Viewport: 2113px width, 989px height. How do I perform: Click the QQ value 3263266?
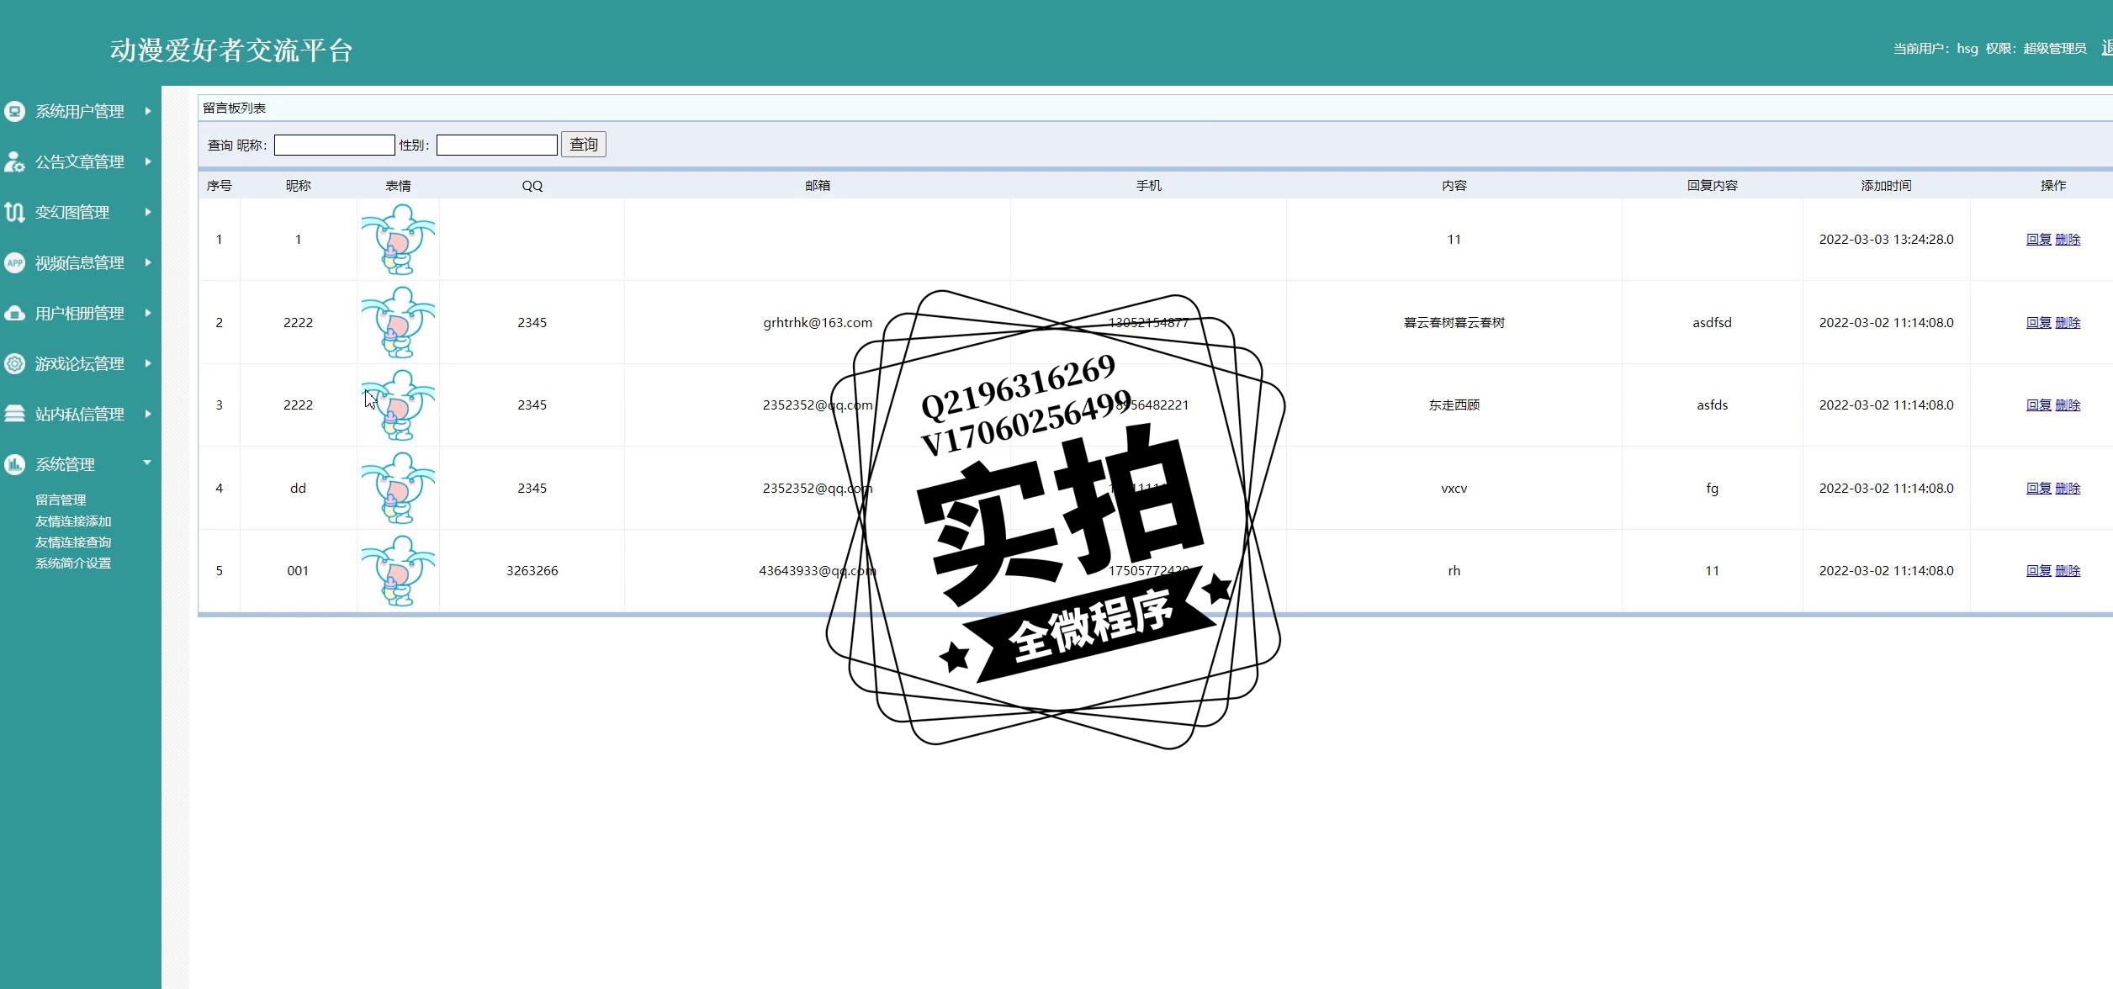tap(532, 571)
